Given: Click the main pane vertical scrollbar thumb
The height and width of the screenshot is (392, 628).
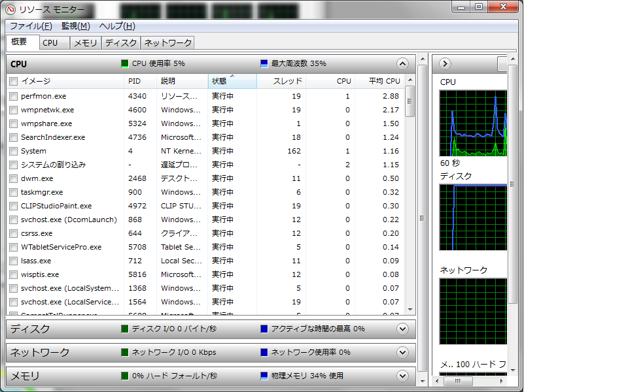Looking at the screenshot, I should (x=422, y=218).
